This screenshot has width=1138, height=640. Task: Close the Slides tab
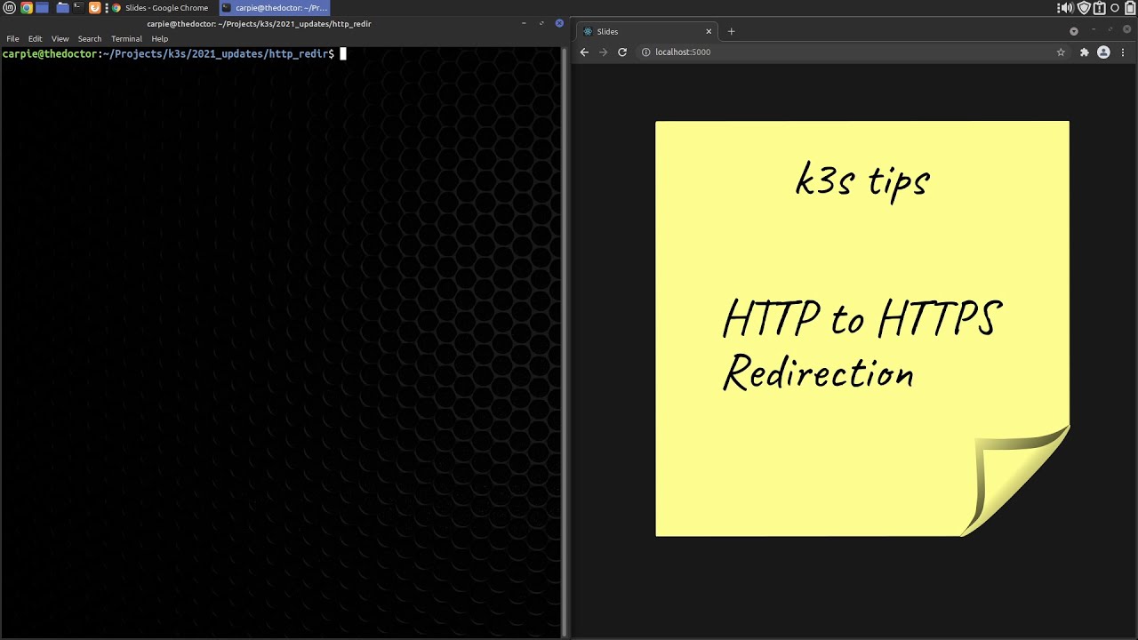(709, 31)
